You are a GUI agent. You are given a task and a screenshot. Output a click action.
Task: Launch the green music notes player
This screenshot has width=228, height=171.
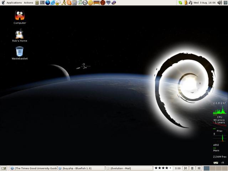click(80, 2)
